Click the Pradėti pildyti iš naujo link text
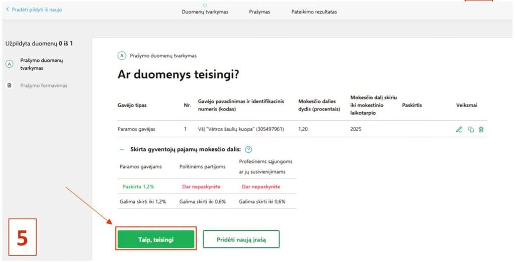Image resolution: width=515 pixels, height=262 pixels. [37, 10]
